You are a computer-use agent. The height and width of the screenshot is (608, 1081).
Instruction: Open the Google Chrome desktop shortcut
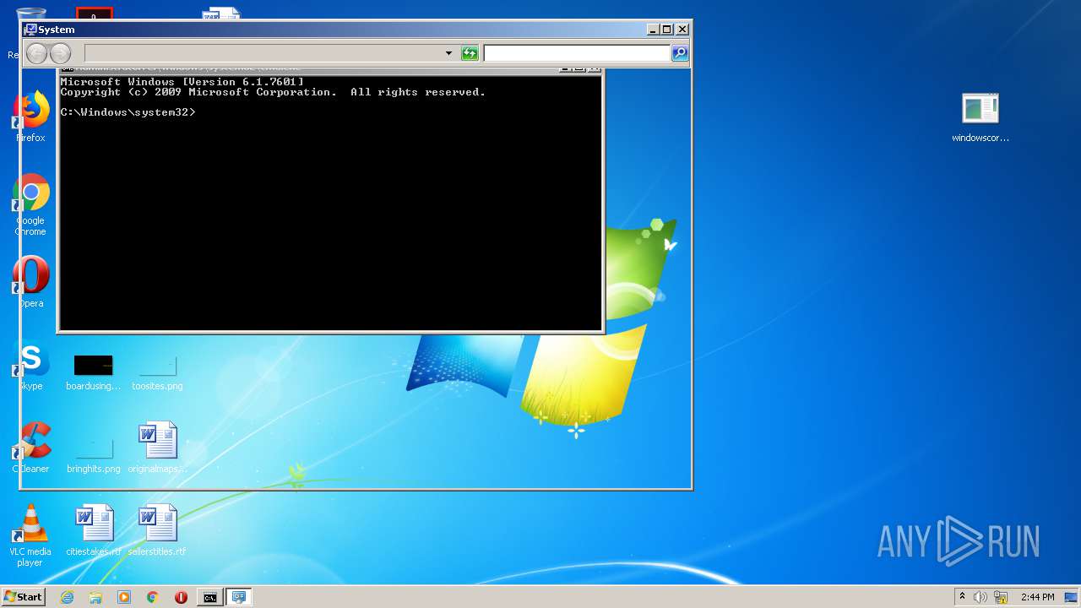click(31, 205)
